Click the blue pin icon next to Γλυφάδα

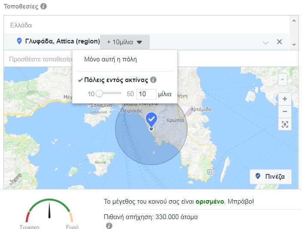tap(19, 41)
